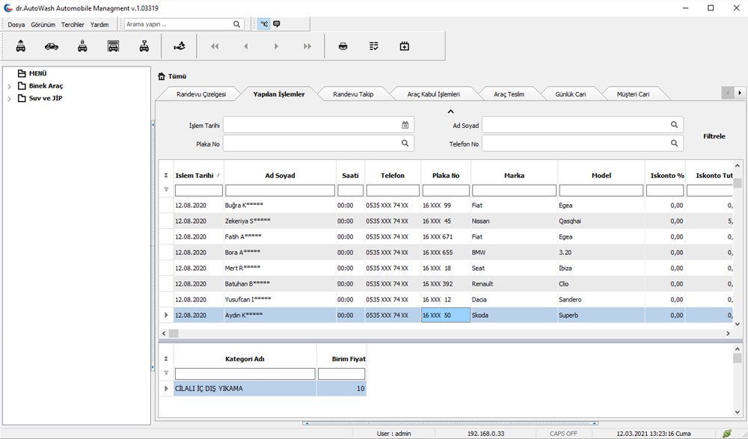This screenshot has height=439, width=748.
Task: Click the Filtrele button
Action: (714, 137)
